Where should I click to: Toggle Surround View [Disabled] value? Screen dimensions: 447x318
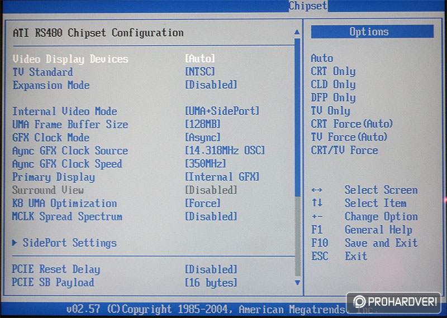[211, 190]
